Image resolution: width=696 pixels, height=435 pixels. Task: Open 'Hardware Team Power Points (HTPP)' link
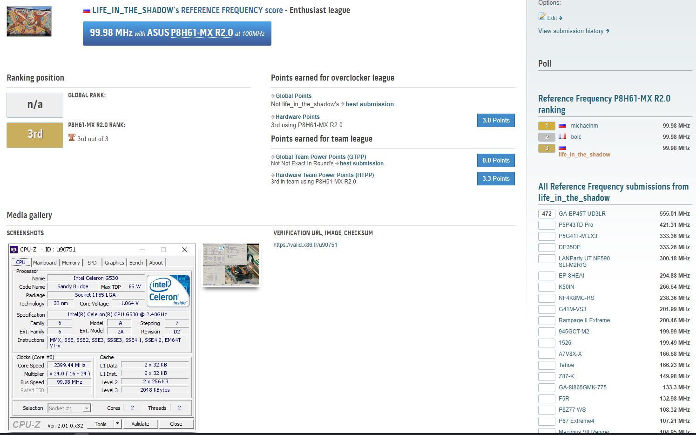click(324, 175)
